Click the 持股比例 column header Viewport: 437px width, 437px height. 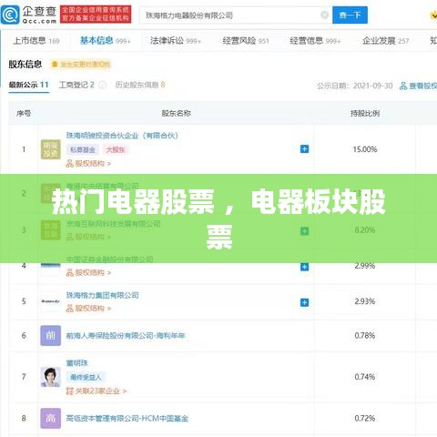[365, 113]
